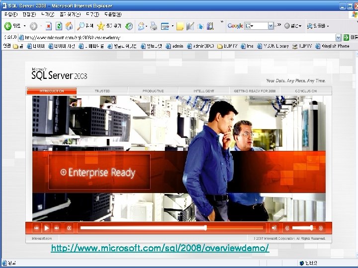Skip to previous section in demo player
Viewport: 358px width, 268px height.
[x=36, y=228]
